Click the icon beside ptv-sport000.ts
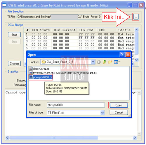This screenshot has width=146, height=145. (31, 77)
